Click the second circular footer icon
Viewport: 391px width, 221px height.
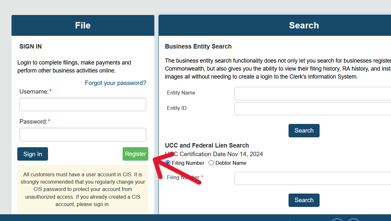(353, 220)
